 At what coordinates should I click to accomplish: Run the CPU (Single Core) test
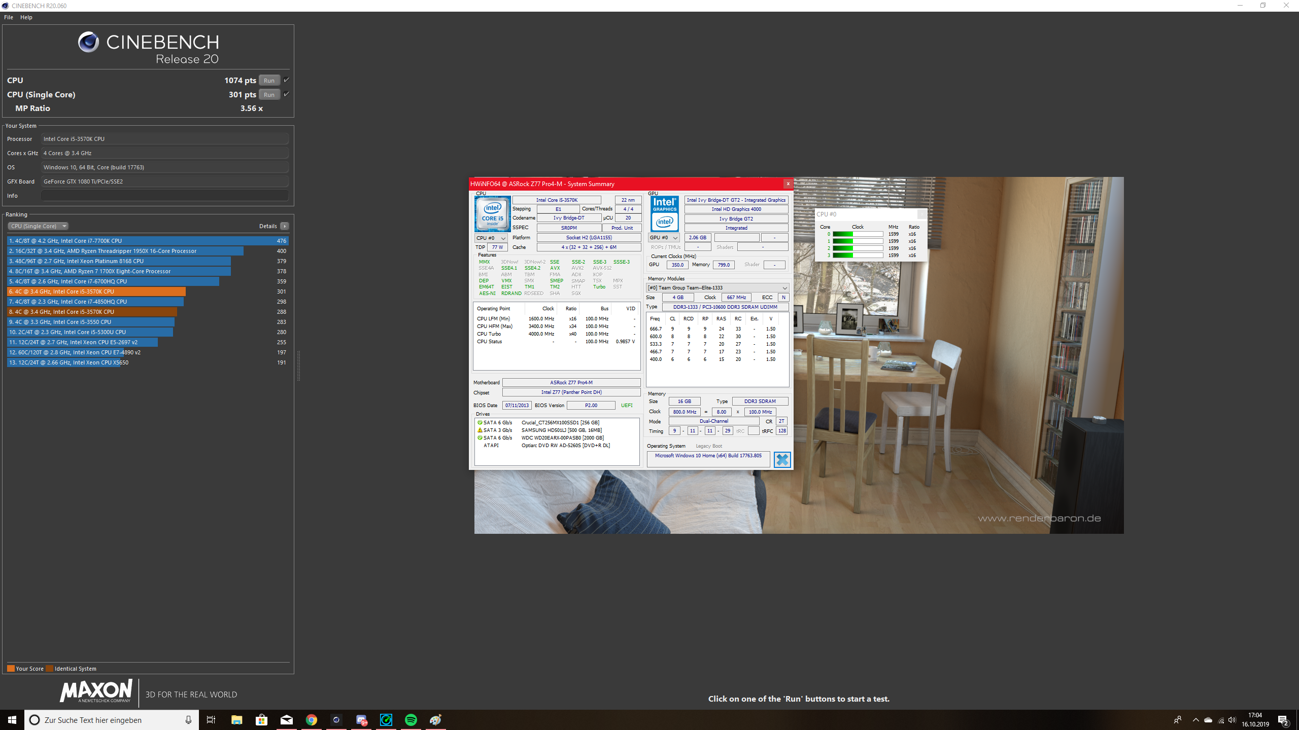tap(269, 94)
